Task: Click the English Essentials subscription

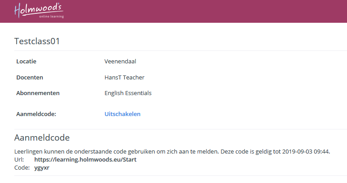Action: [x=128, y=93]
